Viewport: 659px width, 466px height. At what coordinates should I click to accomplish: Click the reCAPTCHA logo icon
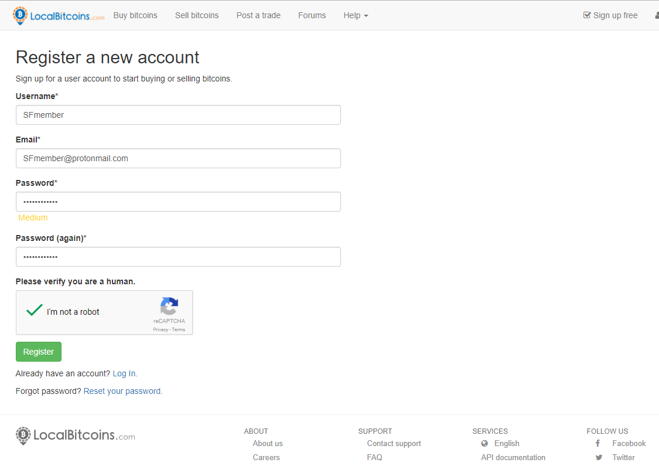(x=169, y=307)
